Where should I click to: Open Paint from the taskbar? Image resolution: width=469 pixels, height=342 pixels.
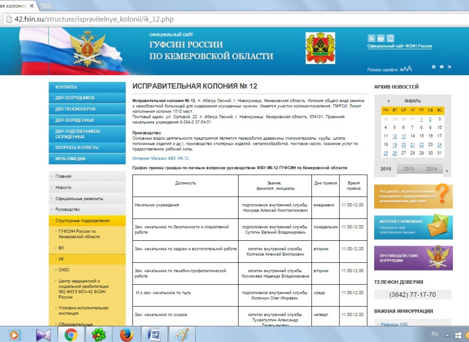click(x=182, y=335)
